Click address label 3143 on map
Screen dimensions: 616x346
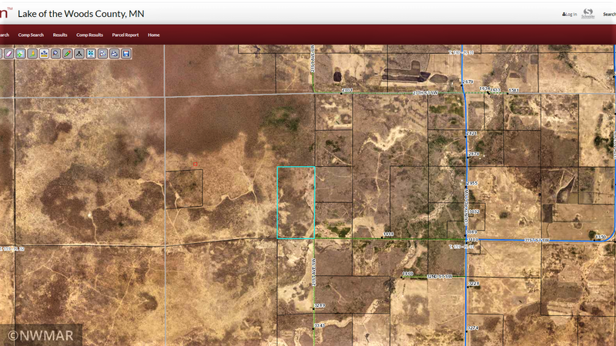320,325
